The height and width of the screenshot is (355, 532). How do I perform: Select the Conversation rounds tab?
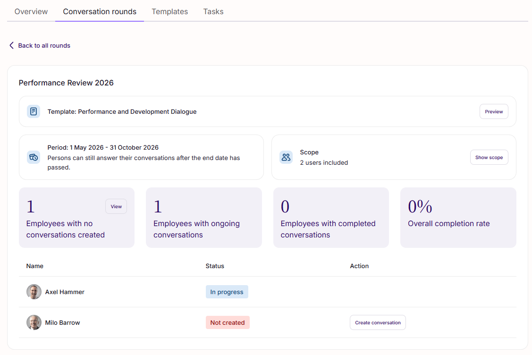pos(100,11)
